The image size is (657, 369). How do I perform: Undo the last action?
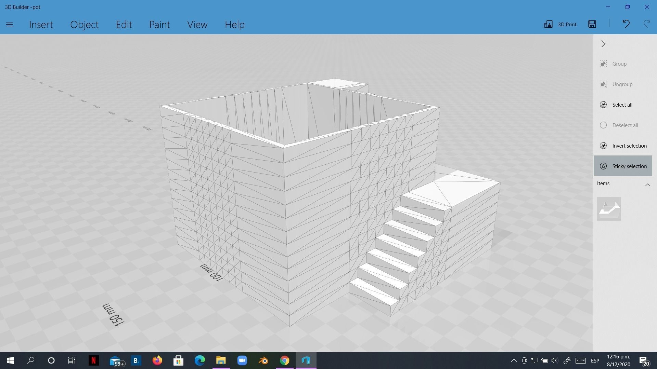click(626, 24)
